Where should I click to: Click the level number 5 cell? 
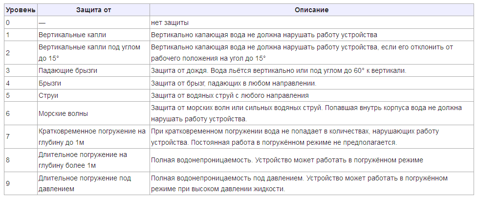pyautogui.click(x=21, y=95)
